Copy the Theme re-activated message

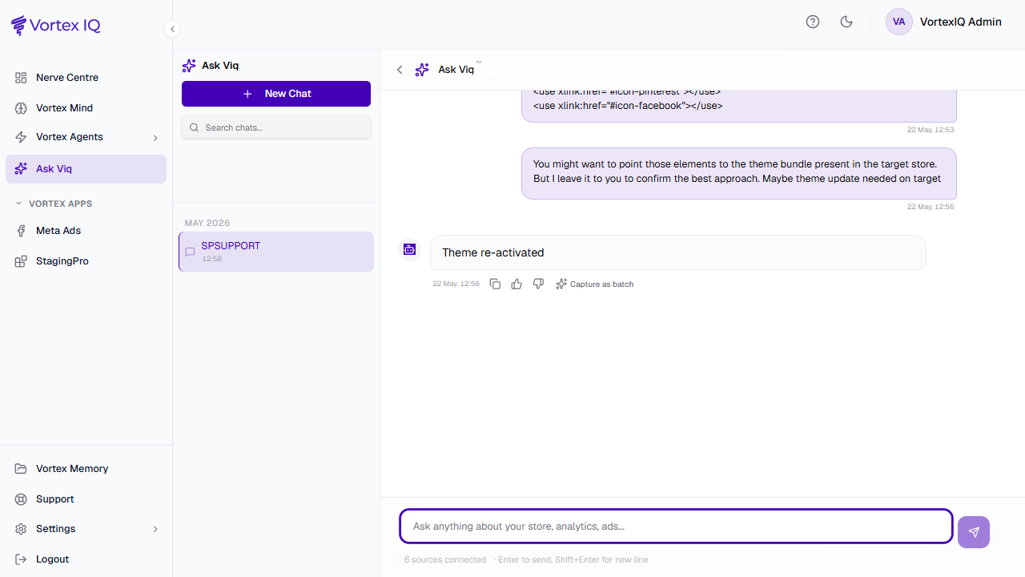[x=495, y=284]
